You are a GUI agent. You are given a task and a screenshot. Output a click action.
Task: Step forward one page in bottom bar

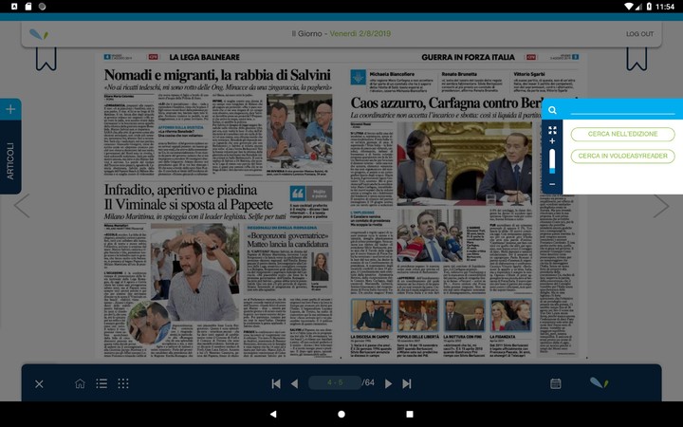click(388, 383)
